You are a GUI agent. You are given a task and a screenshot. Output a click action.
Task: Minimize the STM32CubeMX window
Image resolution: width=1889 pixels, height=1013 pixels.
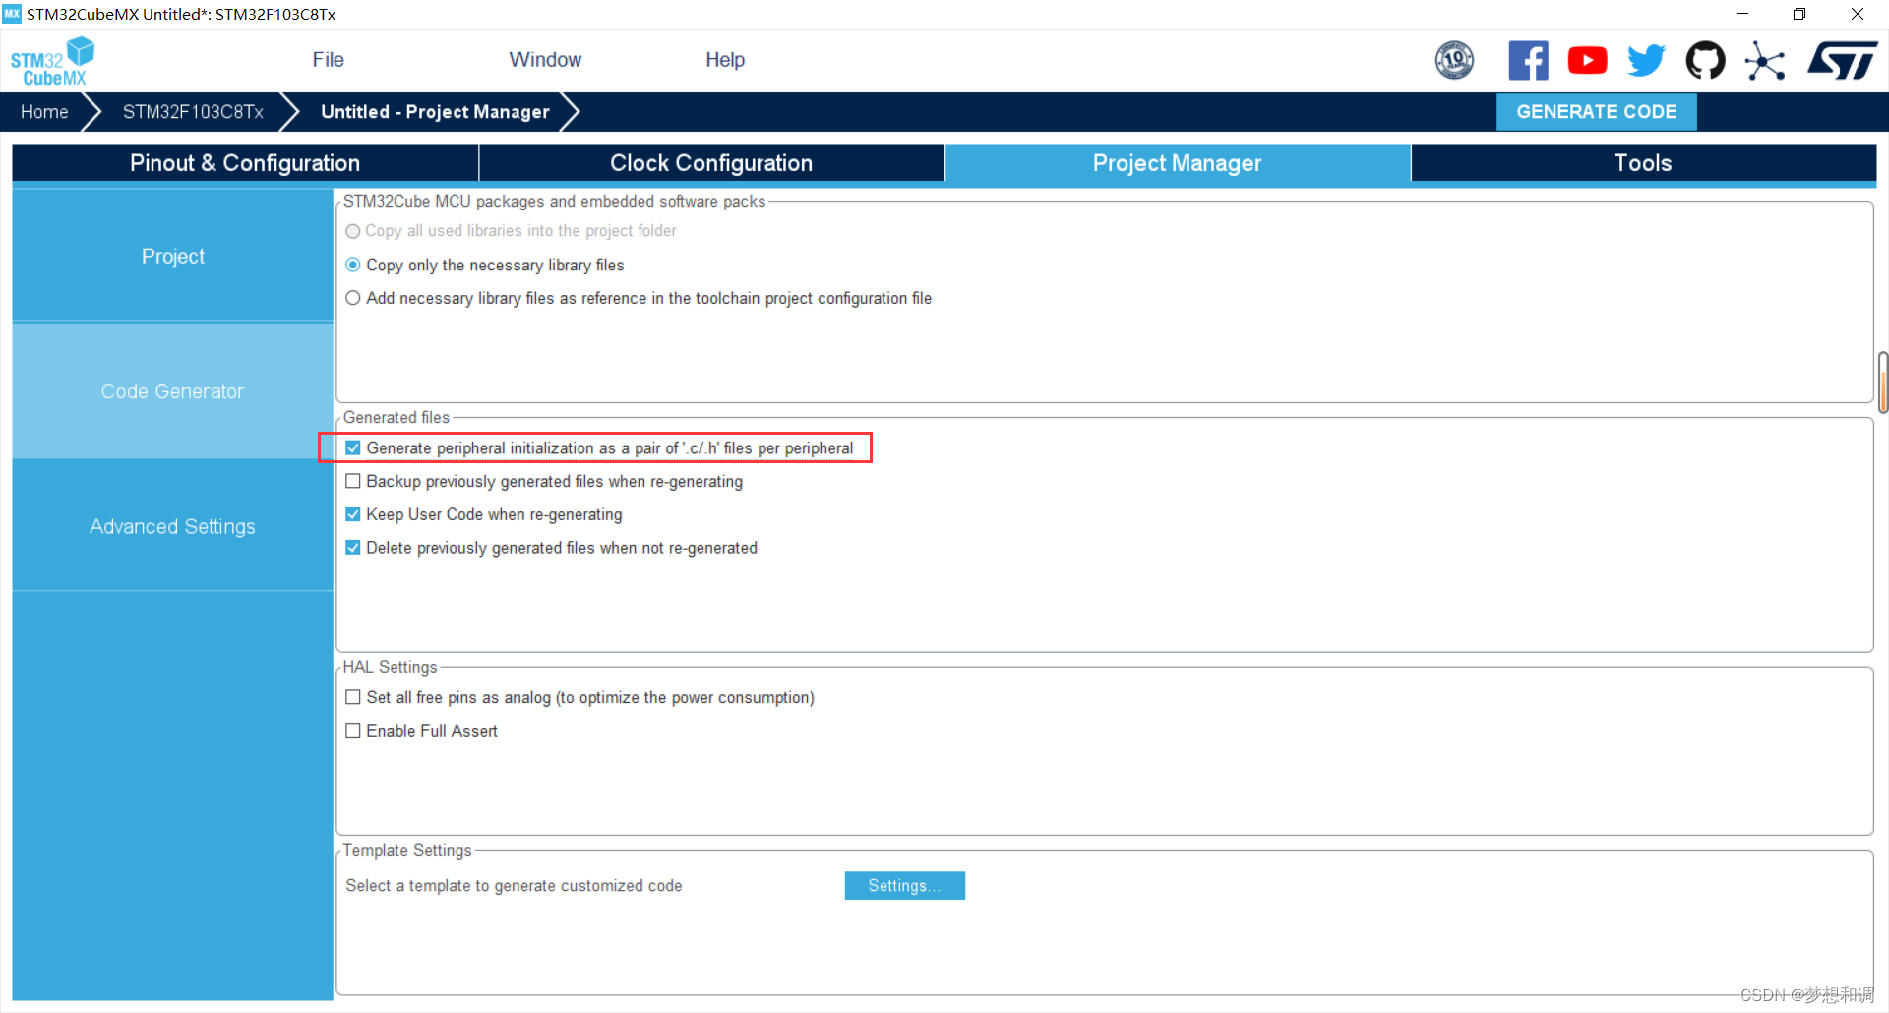1742,14
